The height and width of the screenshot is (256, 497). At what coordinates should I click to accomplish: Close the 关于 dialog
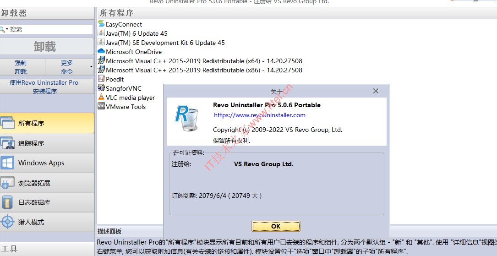[376, 91]
